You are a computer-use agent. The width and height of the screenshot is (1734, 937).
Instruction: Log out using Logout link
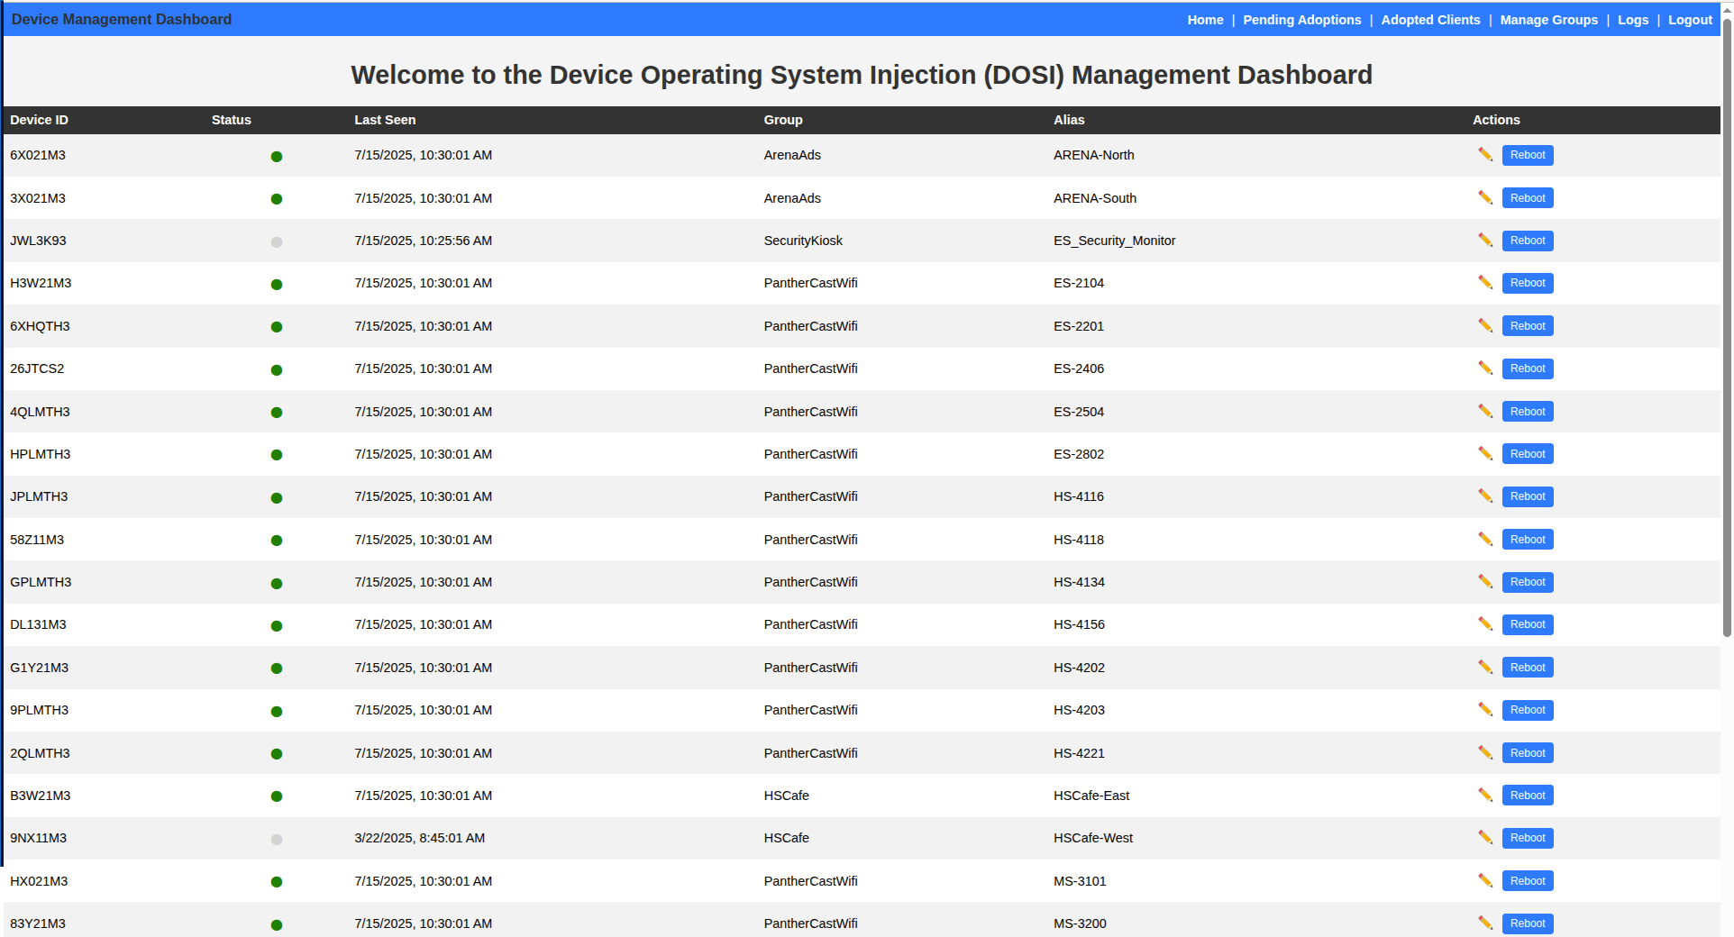click(x=1690, y=20)
